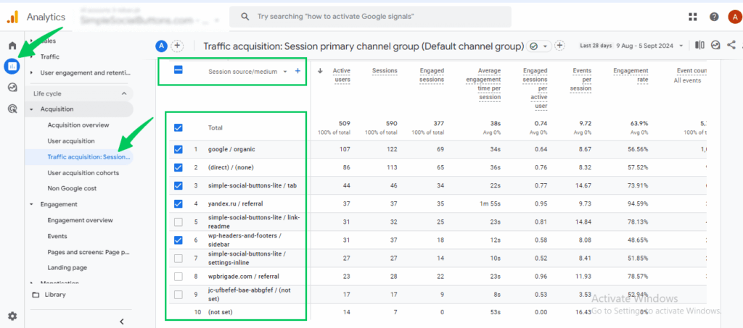743x328 pixels.
Task: Open the Advertising icon in left rail
Action: 12,109
